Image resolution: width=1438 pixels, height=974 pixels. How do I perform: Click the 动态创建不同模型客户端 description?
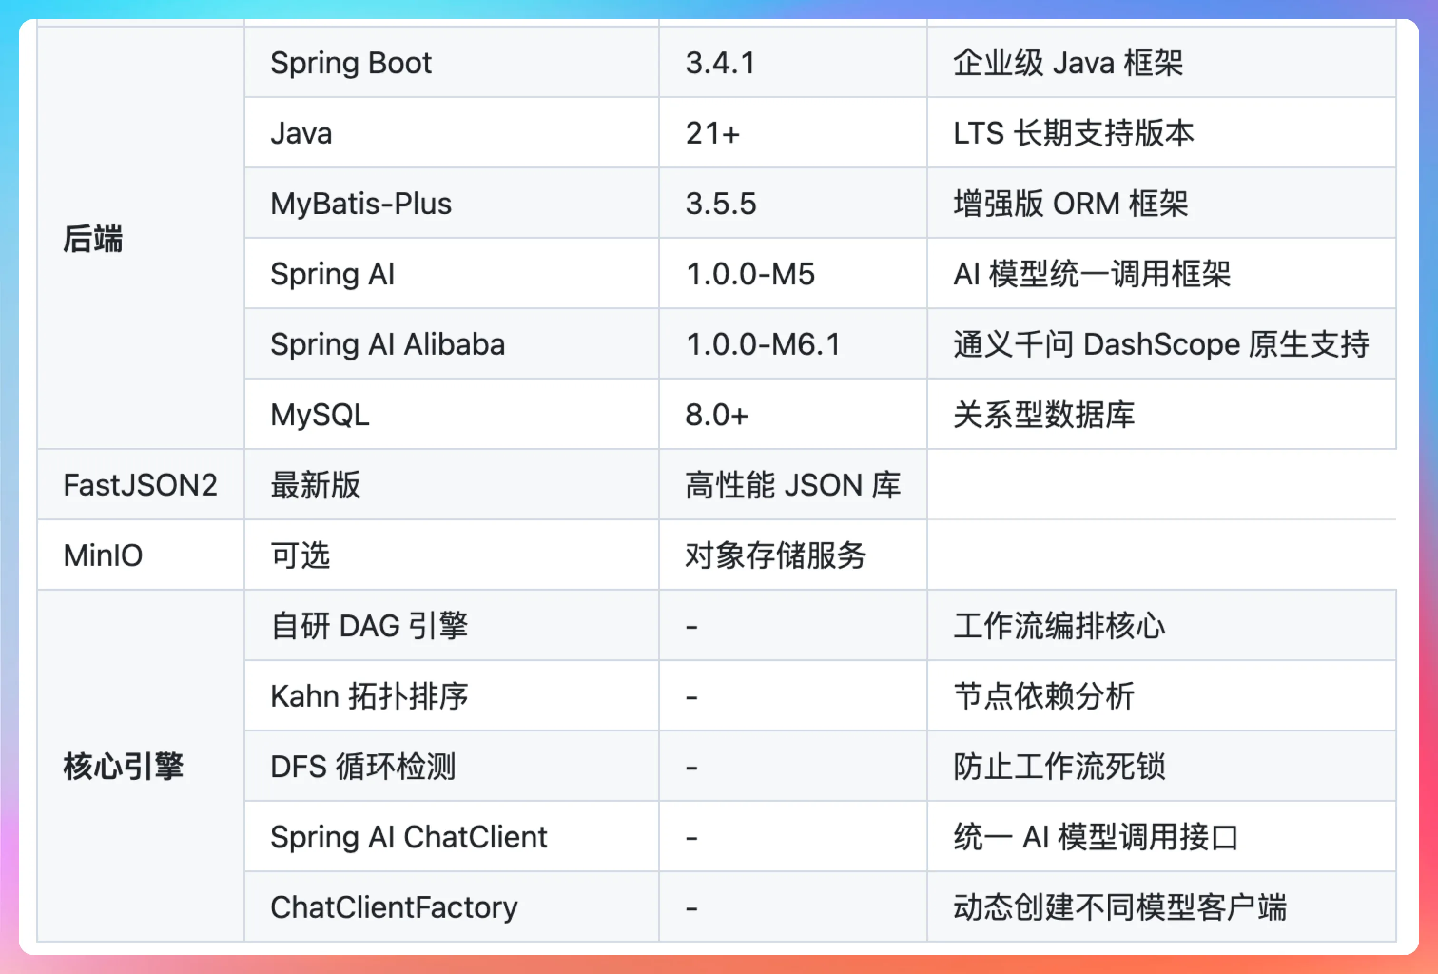tap(1120, 908)
